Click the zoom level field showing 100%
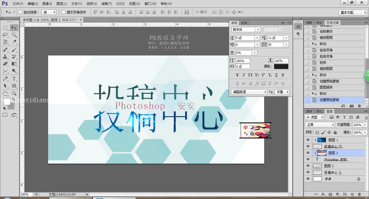 pos(26,194)
